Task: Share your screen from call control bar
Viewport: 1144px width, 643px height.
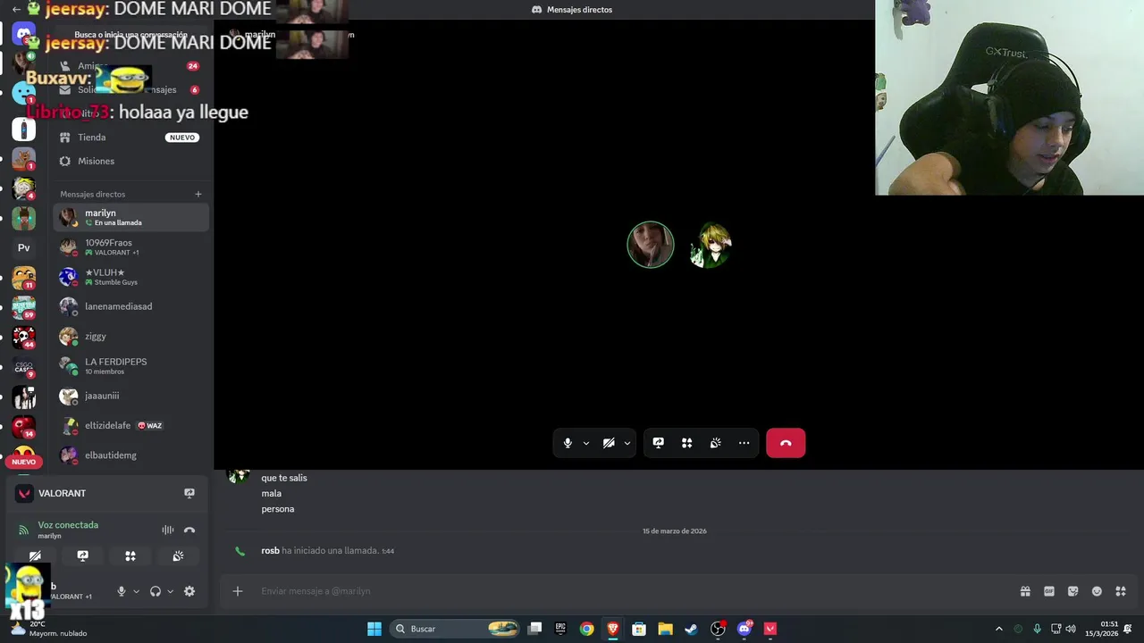Action: pyautogui.click(x=659, y=443)
